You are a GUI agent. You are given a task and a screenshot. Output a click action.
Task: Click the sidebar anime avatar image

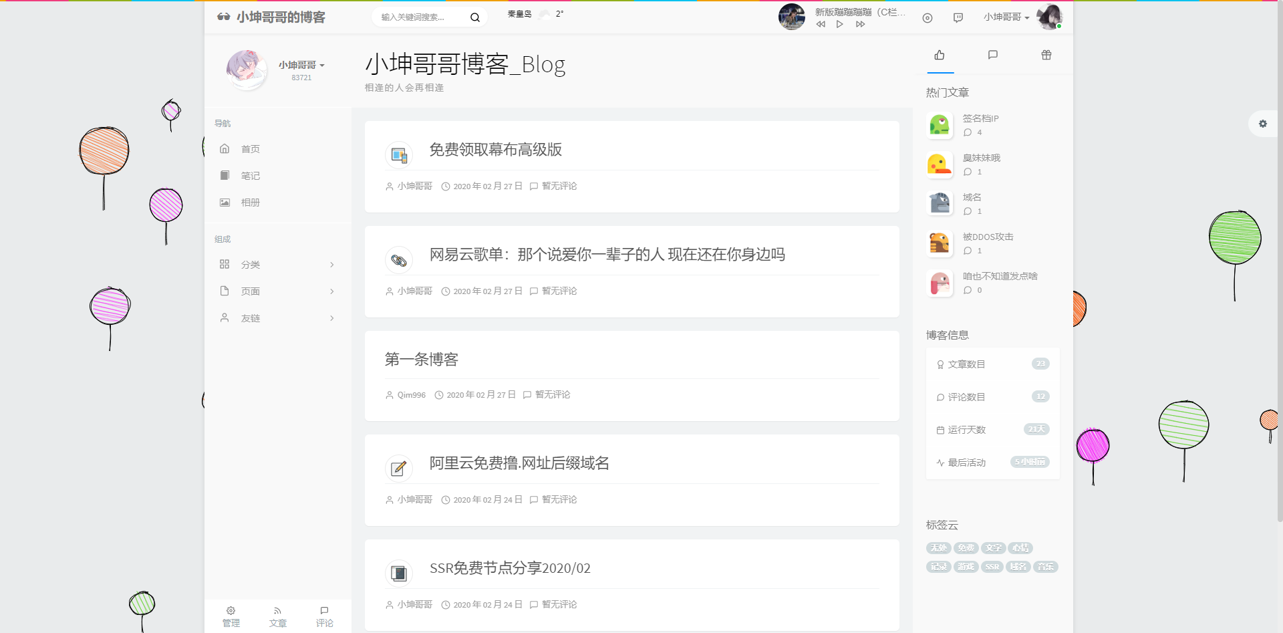click(x=247, y=70)
